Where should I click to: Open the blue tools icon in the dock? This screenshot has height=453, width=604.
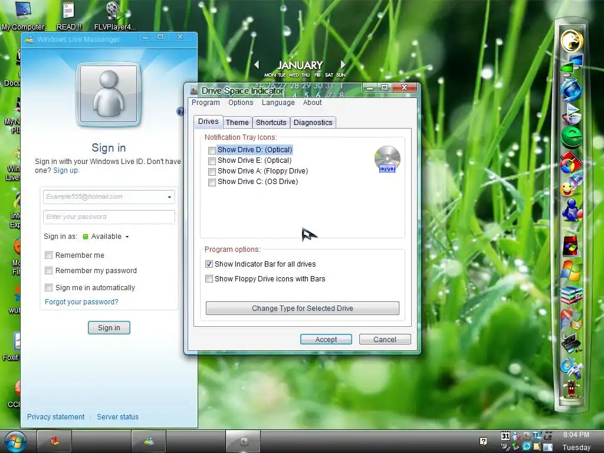pos(572,367)
